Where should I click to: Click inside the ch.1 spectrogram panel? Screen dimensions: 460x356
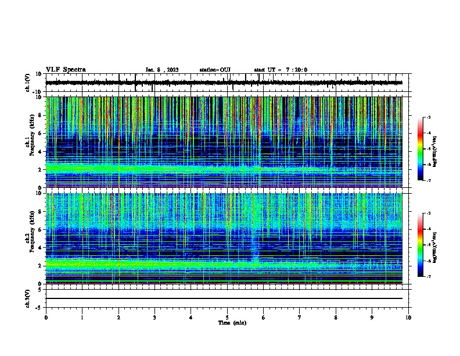point(224,142)
